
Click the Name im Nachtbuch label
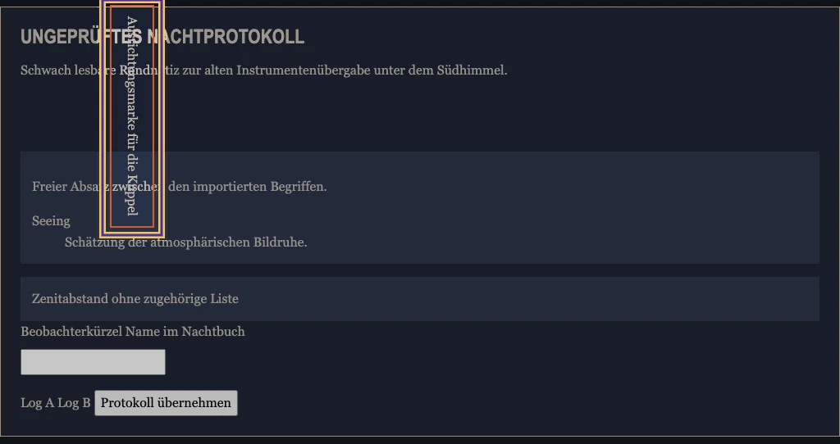click(185, 332)
